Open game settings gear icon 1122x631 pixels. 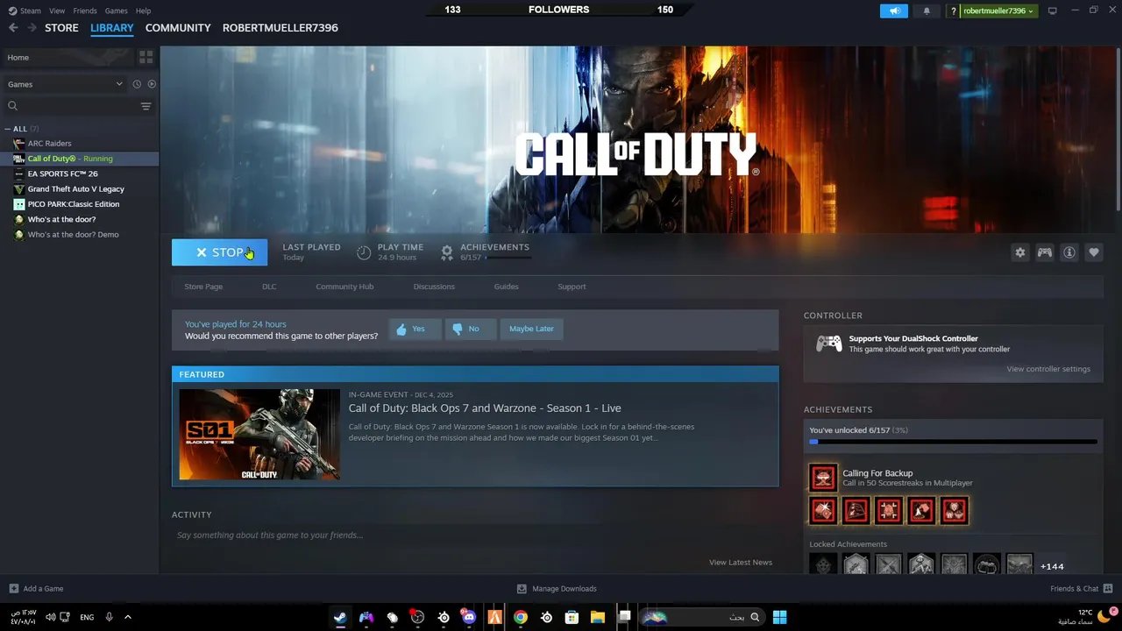tap(1020, 252)
